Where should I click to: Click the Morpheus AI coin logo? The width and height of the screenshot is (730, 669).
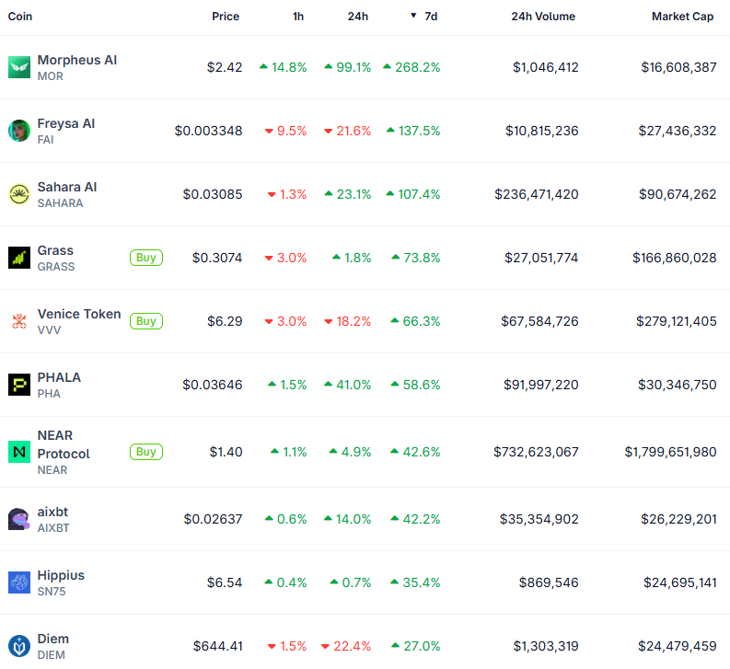pos(19,67)
